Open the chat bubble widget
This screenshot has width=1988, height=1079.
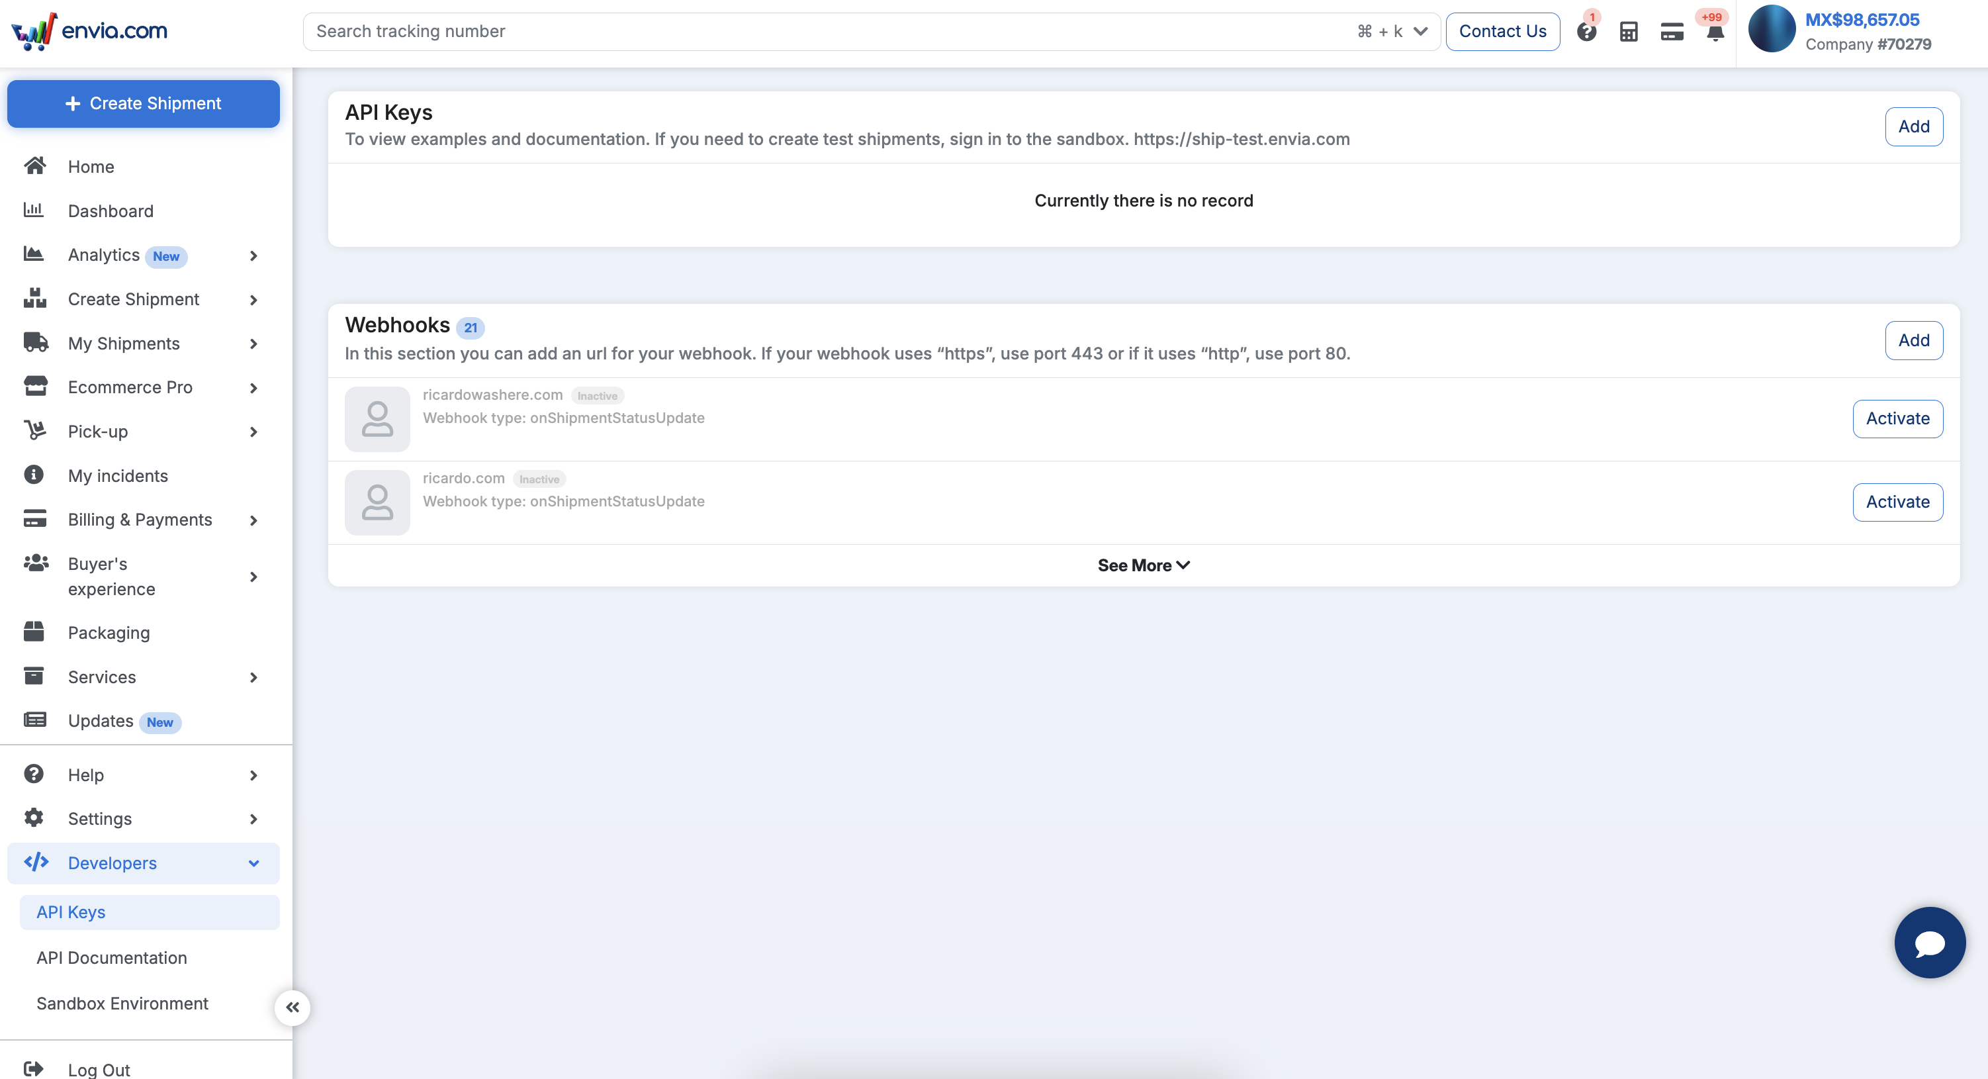point(1929,943)
